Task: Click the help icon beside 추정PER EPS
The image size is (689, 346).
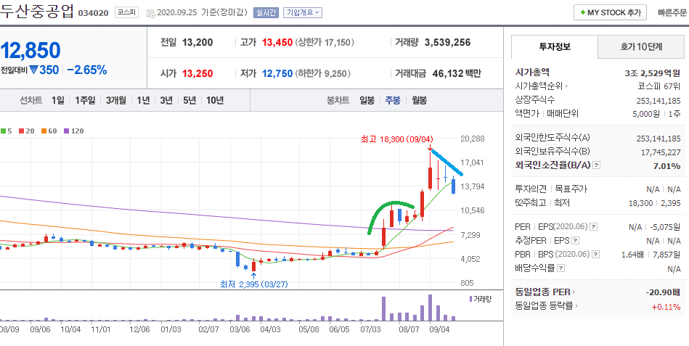Action: coord(575,241)
